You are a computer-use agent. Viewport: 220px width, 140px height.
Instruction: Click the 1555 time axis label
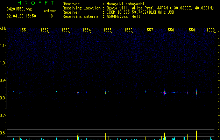click(x=107, y=30)
